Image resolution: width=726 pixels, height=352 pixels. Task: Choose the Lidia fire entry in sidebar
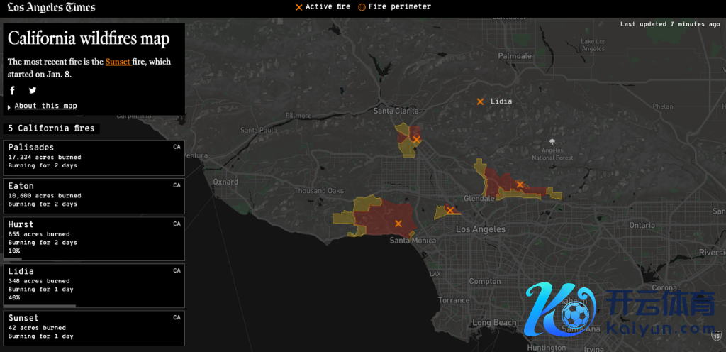(x=94, y=285)
